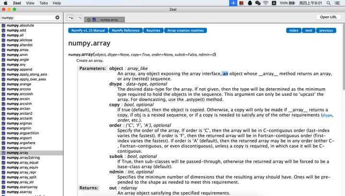Select the numpy.array tab
The image size is (345, 196).
click(104, 20)
